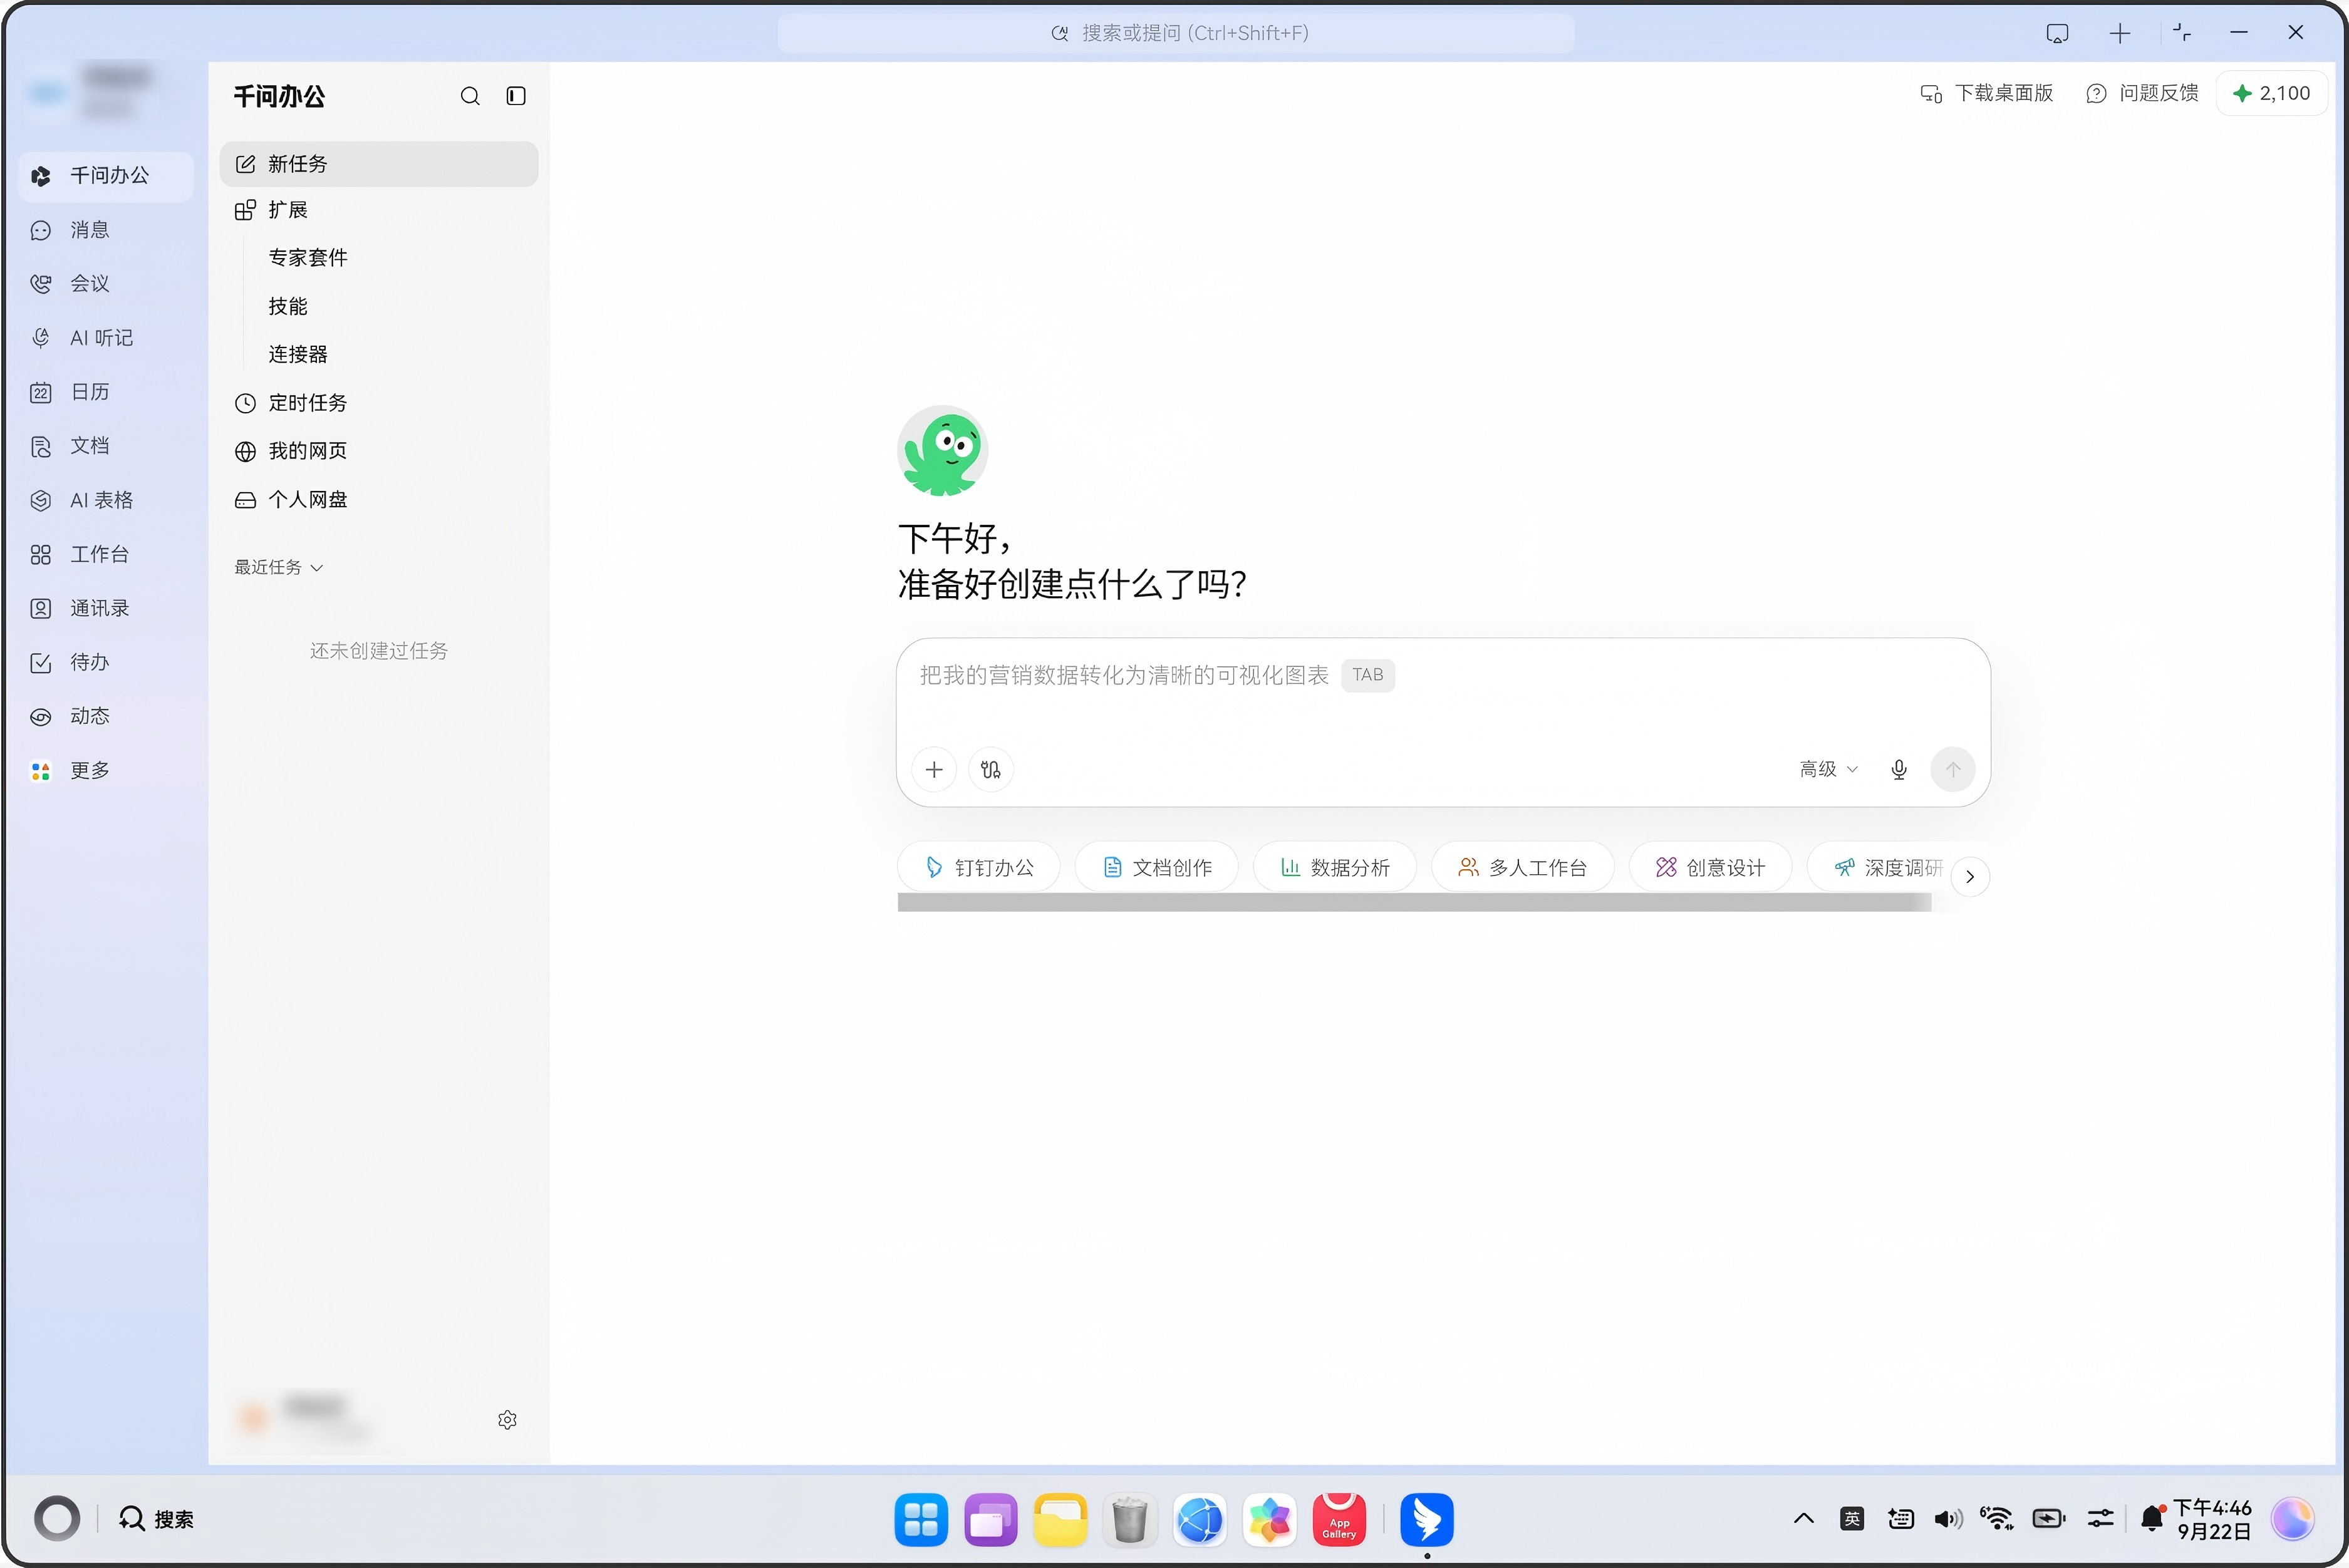Choose the 钉钉办公 suggestion chip
The image size is (2349, 1568).
coord(980,868)
